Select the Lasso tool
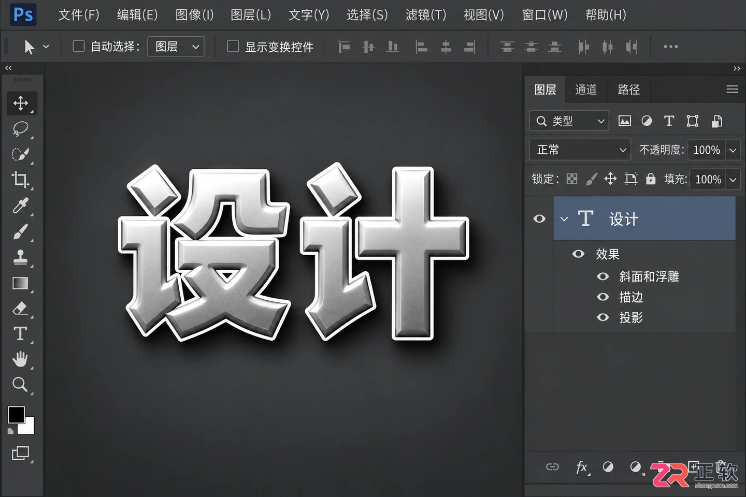 [x=20, y=128]
